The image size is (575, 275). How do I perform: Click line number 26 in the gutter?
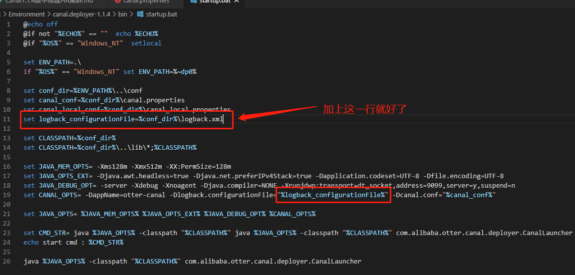tap(6, 261)
